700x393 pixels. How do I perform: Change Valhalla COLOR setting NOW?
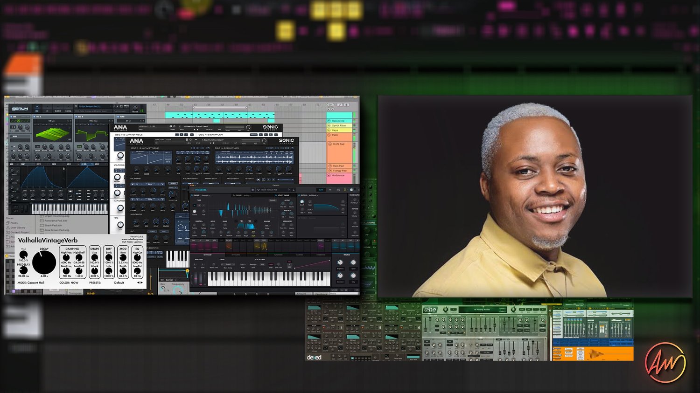tap(69, 283)
